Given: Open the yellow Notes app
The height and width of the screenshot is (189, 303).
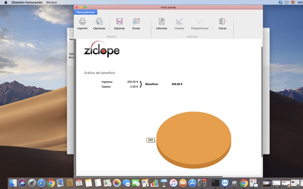Looking at the screenshot, I should point(89,183).
